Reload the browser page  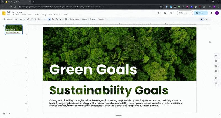pyautogui.click(x=11, y=7)
